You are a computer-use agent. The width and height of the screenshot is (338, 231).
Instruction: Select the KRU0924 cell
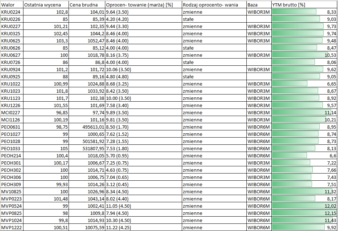click(12, 70)
